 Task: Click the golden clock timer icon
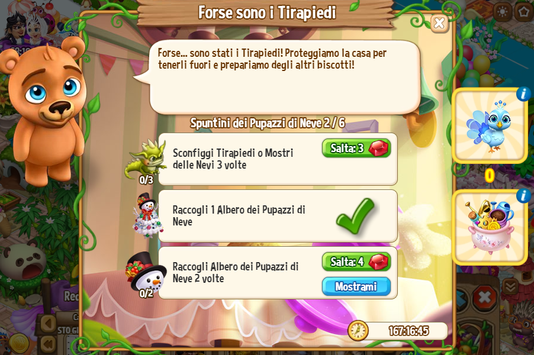358,331
